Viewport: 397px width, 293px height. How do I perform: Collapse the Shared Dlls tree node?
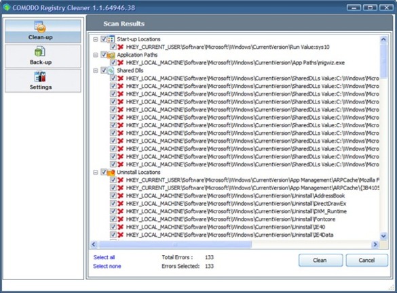96,70
